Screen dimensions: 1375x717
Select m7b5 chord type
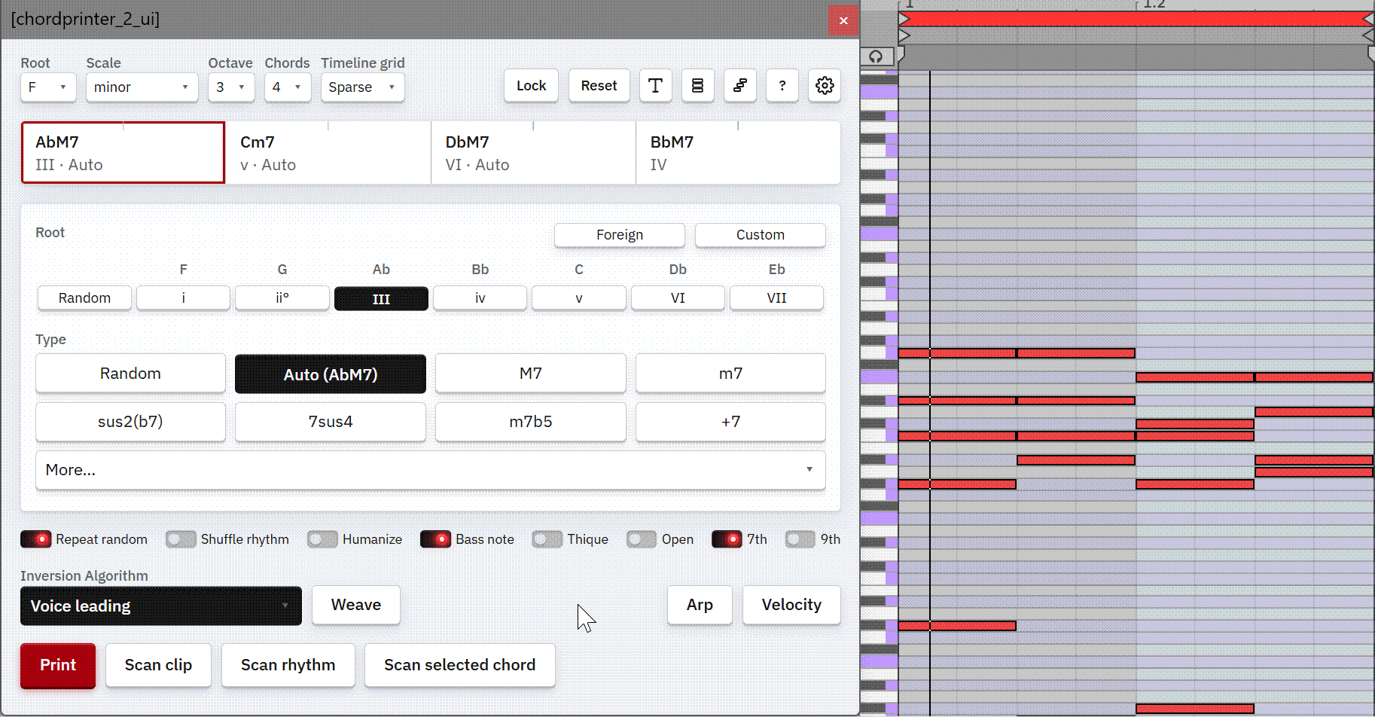click(x=531, y=422)
